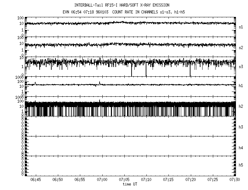
Task: Select the h2 channel label
Action: pos(241,106)
